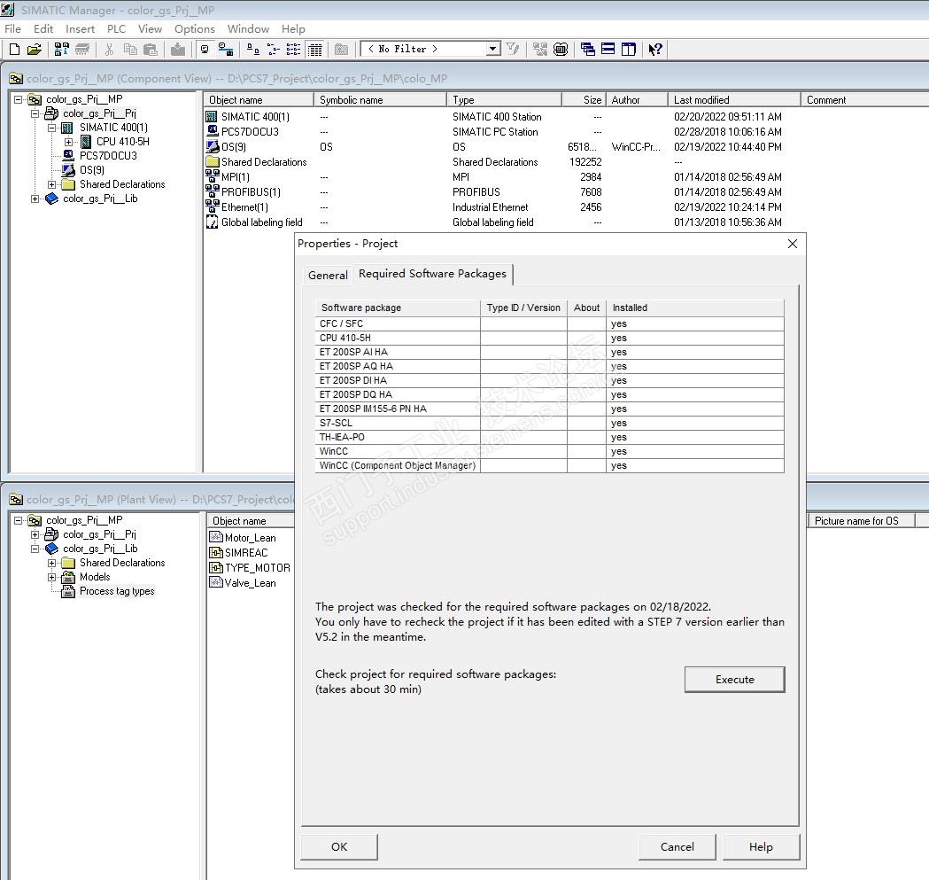
Task: Switch to Details view via toolbar icon
Action: click(x=314, y=50)
